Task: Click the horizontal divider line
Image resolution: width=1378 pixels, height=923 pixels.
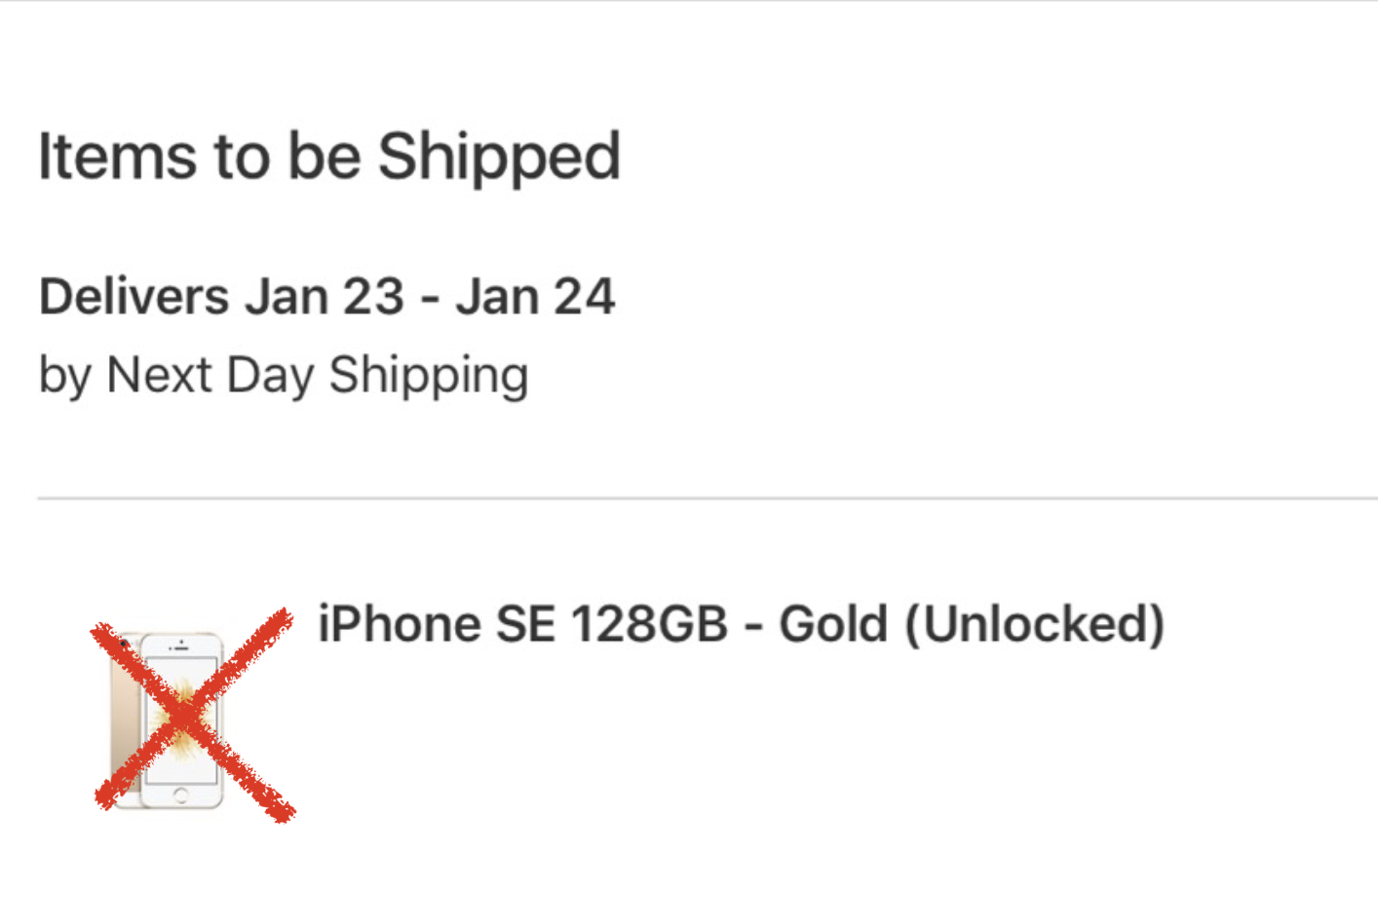Action: (708, 498)
